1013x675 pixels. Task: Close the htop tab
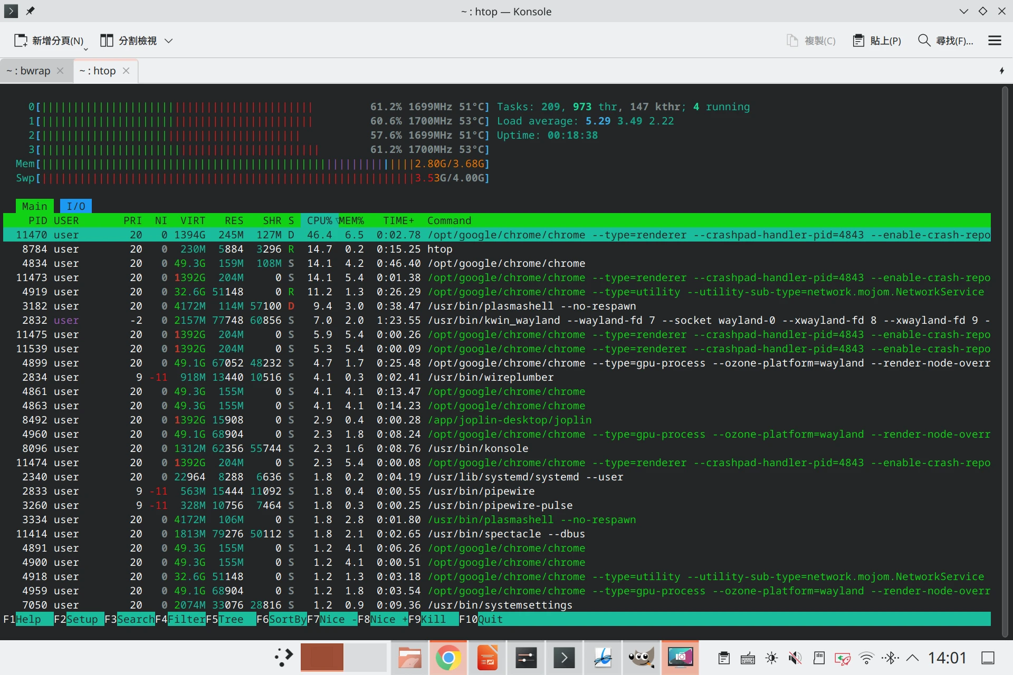point(126,71)
